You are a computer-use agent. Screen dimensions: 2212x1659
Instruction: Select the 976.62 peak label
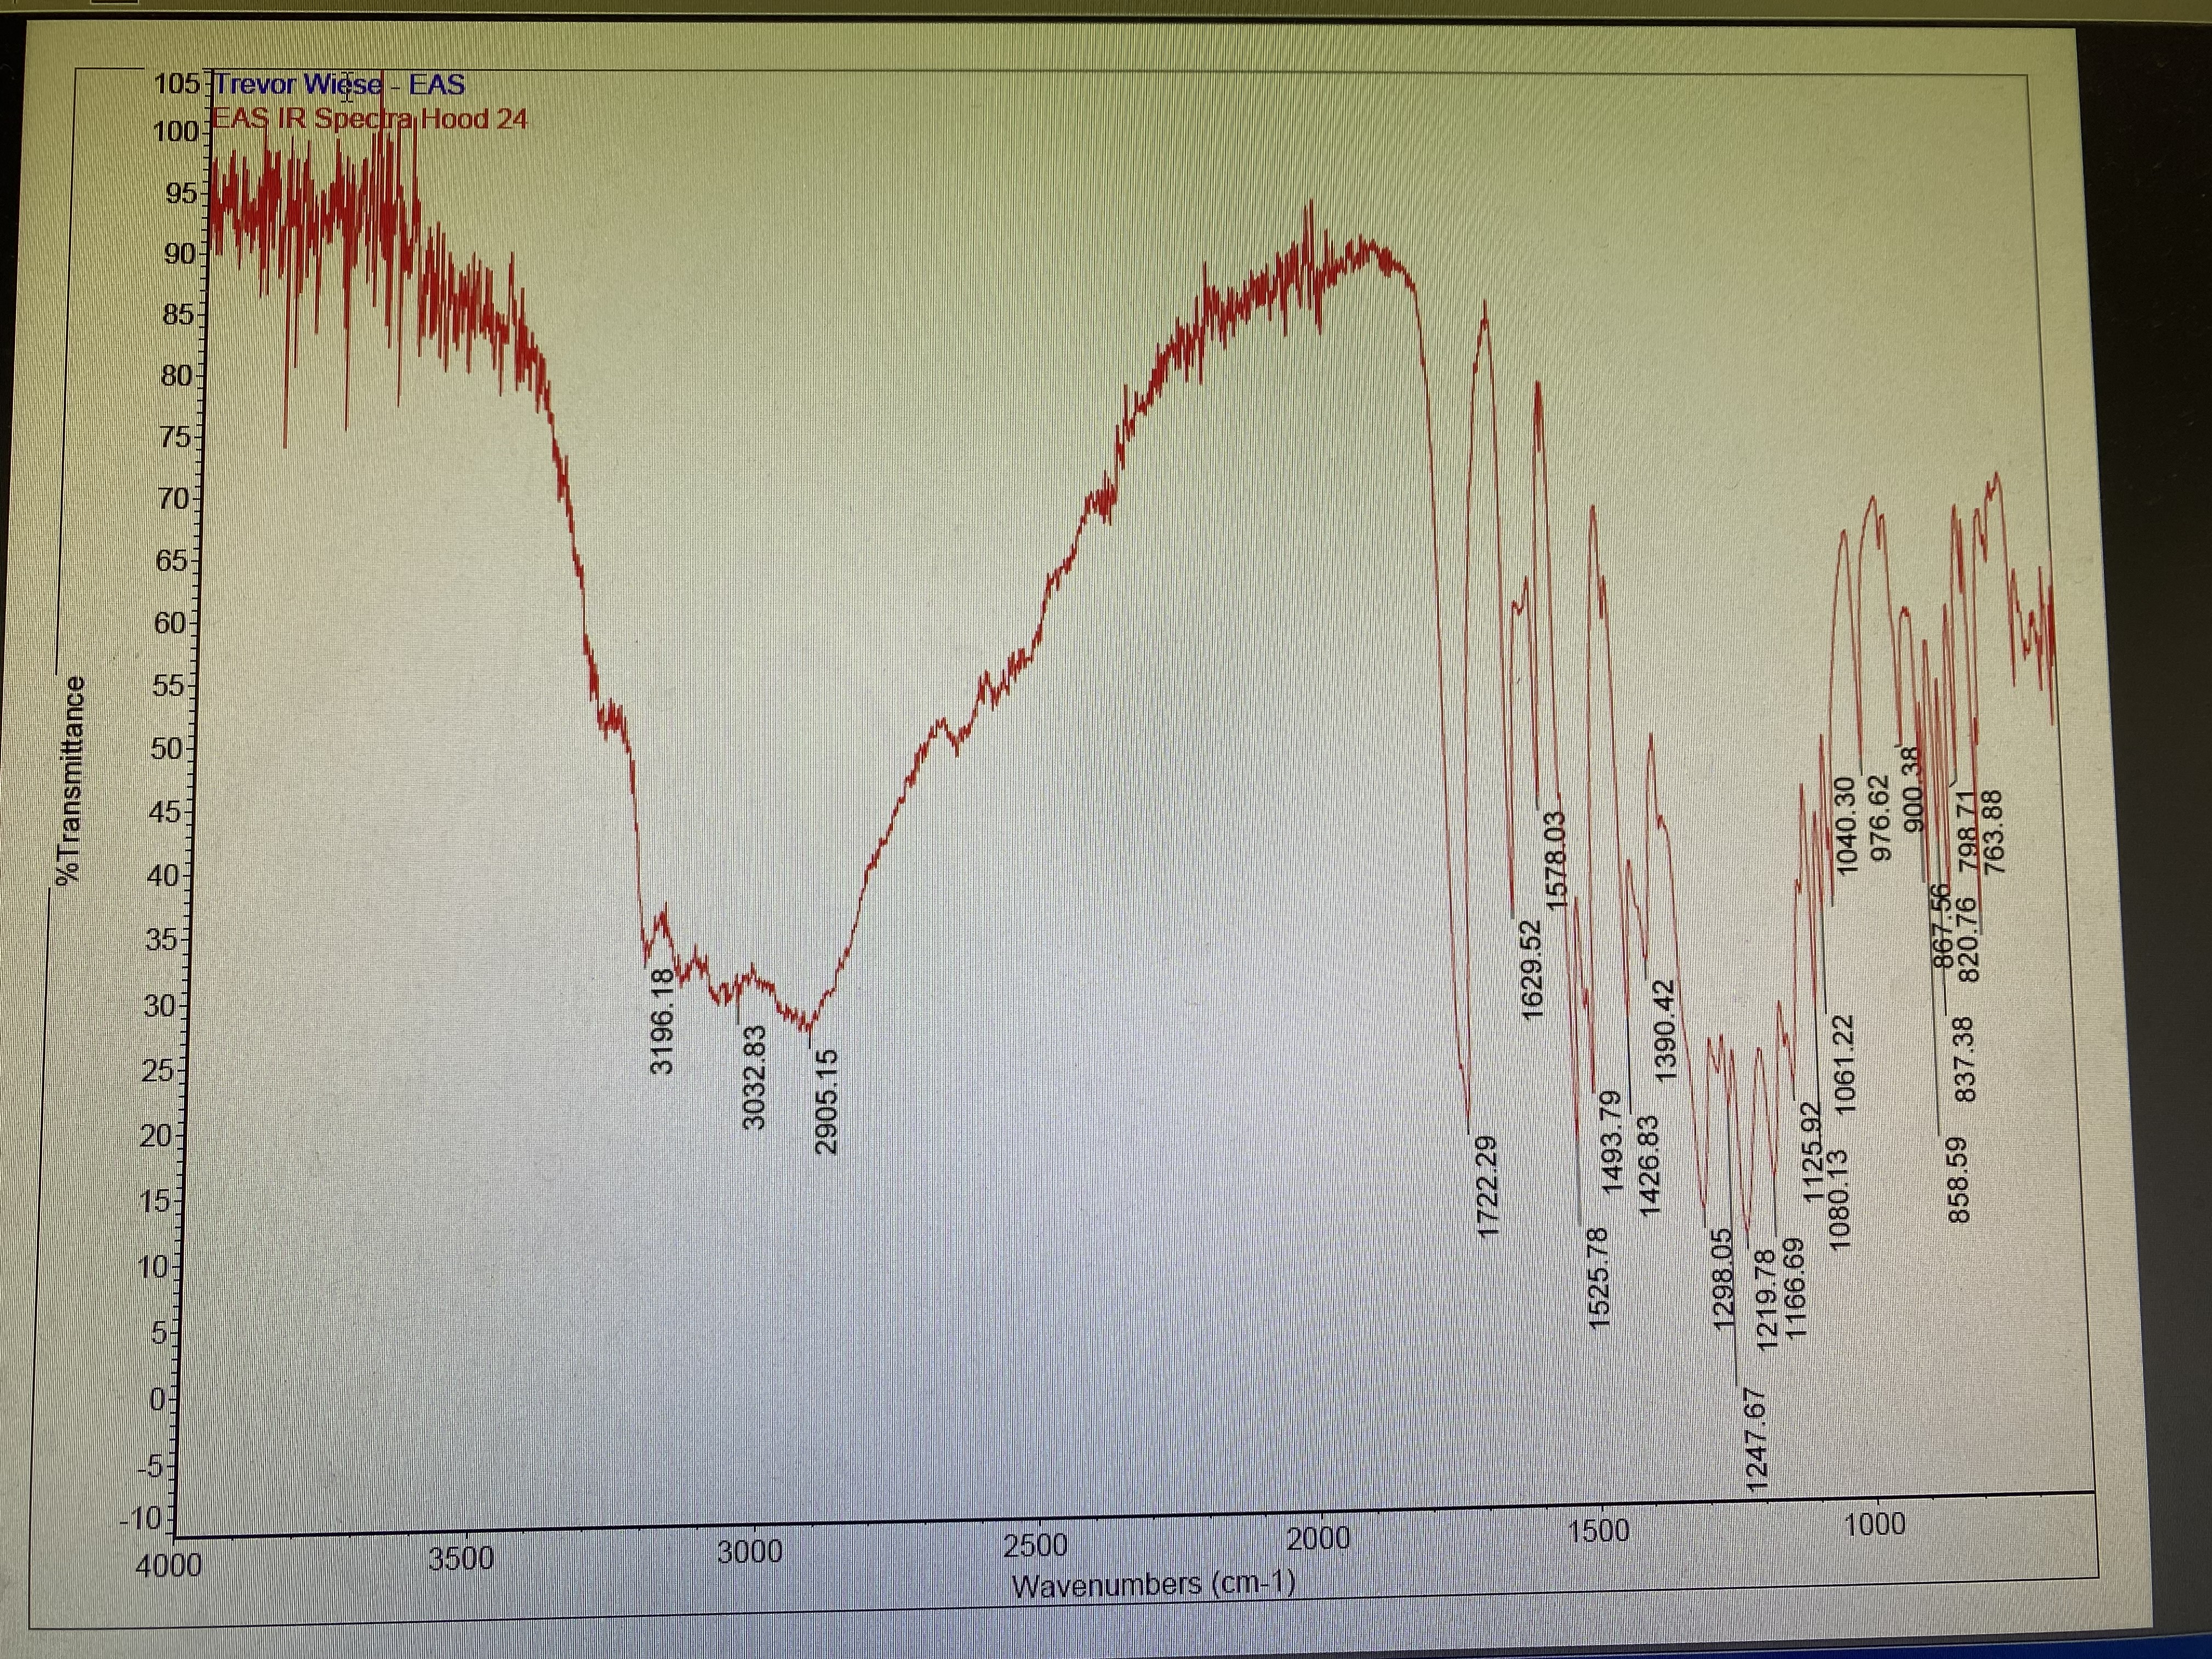point(1881,818)
